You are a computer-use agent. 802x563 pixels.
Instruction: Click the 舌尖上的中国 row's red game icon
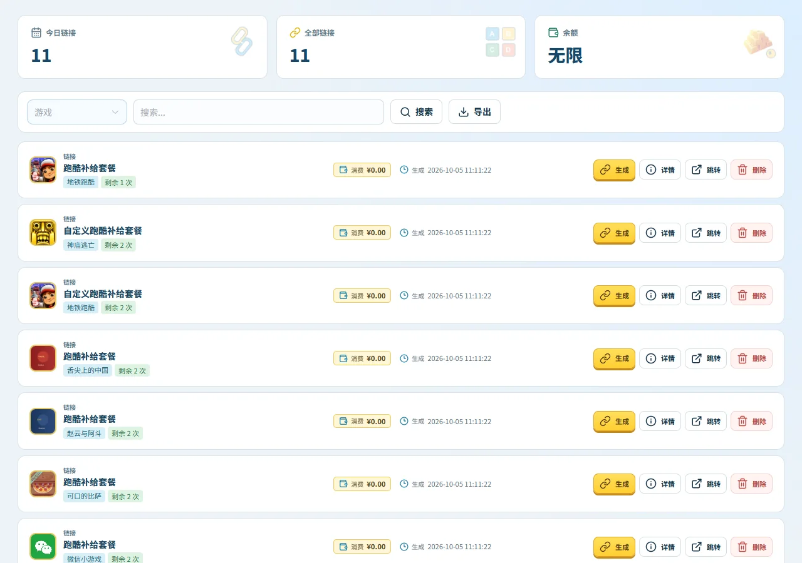pyautogui.click(x=43, y=358)
